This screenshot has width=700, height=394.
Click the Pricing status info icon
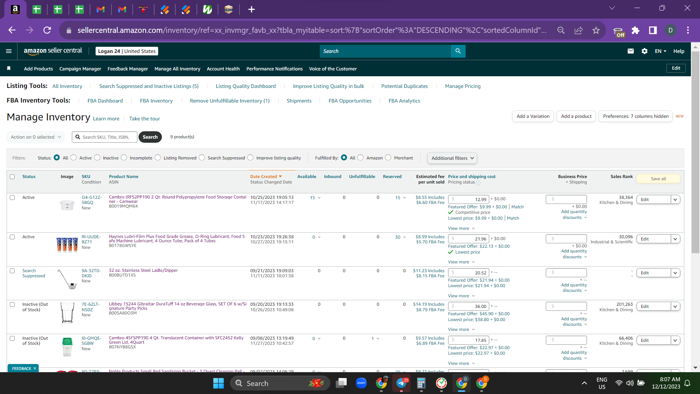click(478, 183)
